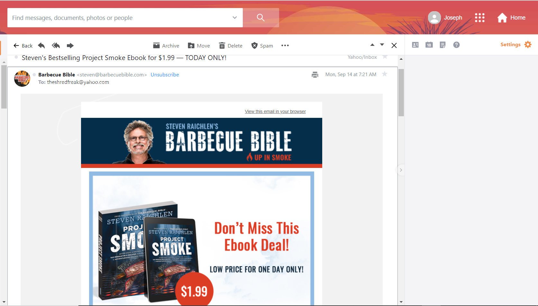This screenshot has height=306, width=538.
Task: Expand the right side panel chevron
Action: [401, 170]
